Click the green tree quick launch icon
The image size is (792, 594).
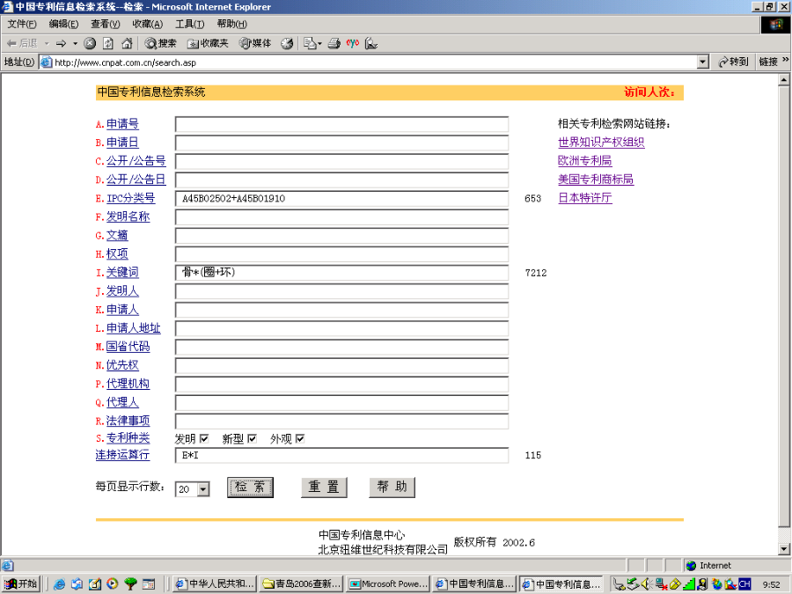pos(130,584)
